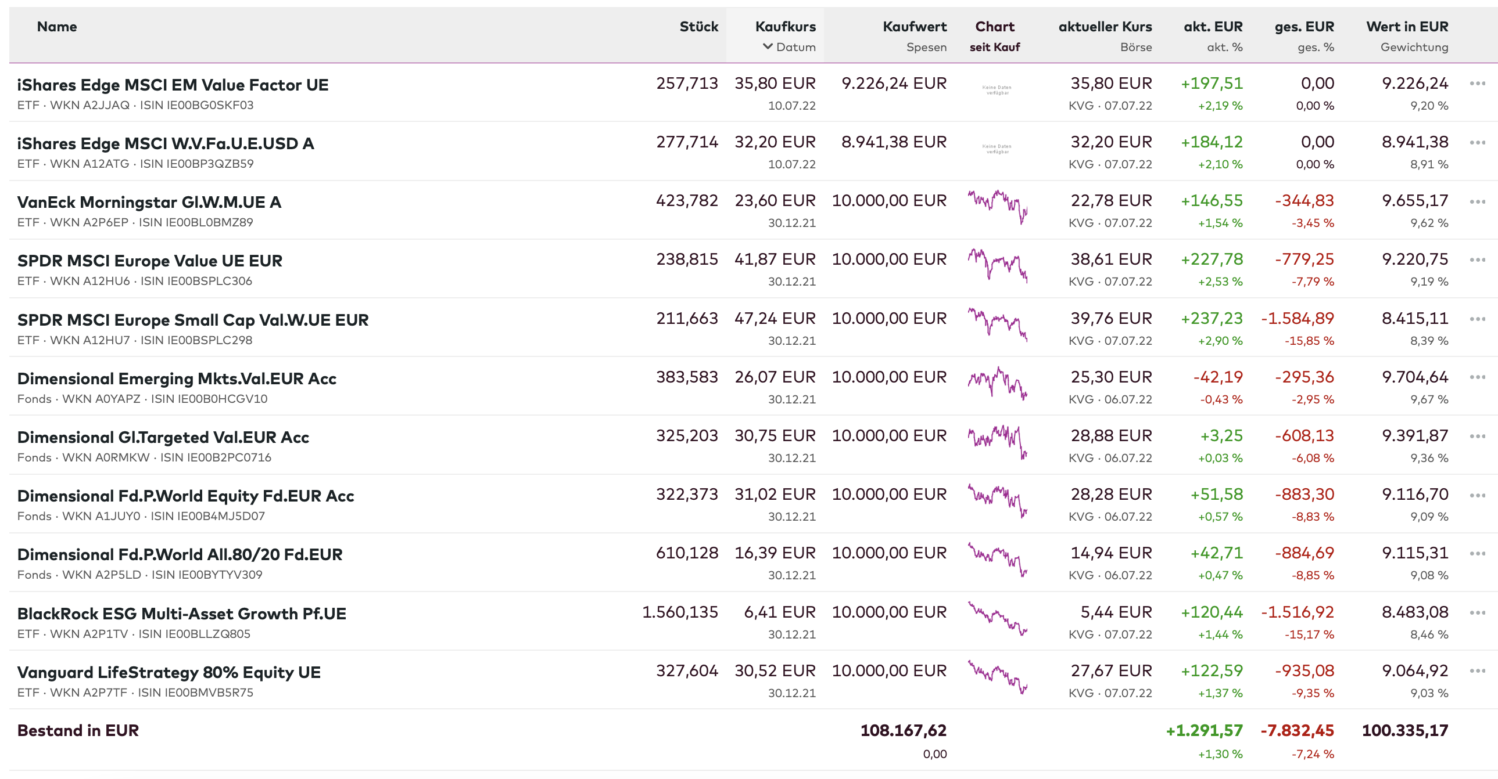Sort by ges. EUR column header
Screen dimensions: 1498x779
[x=1304, y=27]
